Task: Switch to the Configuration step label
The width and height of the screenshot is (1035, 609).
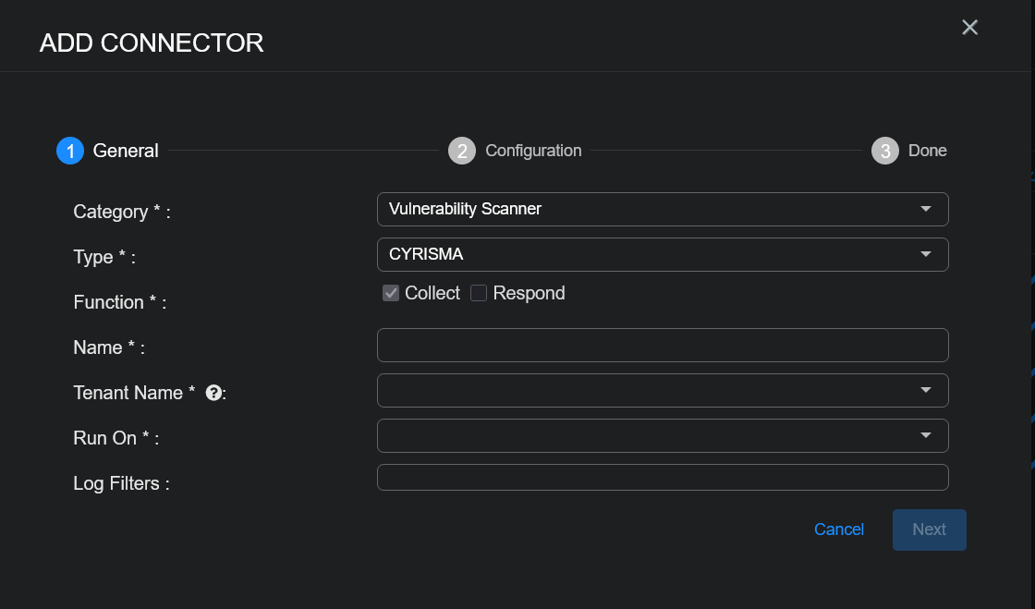Action: click(x=533, y=151)
